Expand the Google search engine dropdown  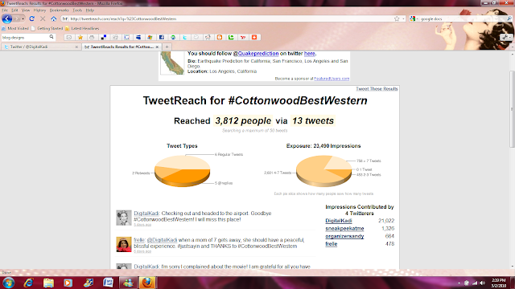click(414, 18)
